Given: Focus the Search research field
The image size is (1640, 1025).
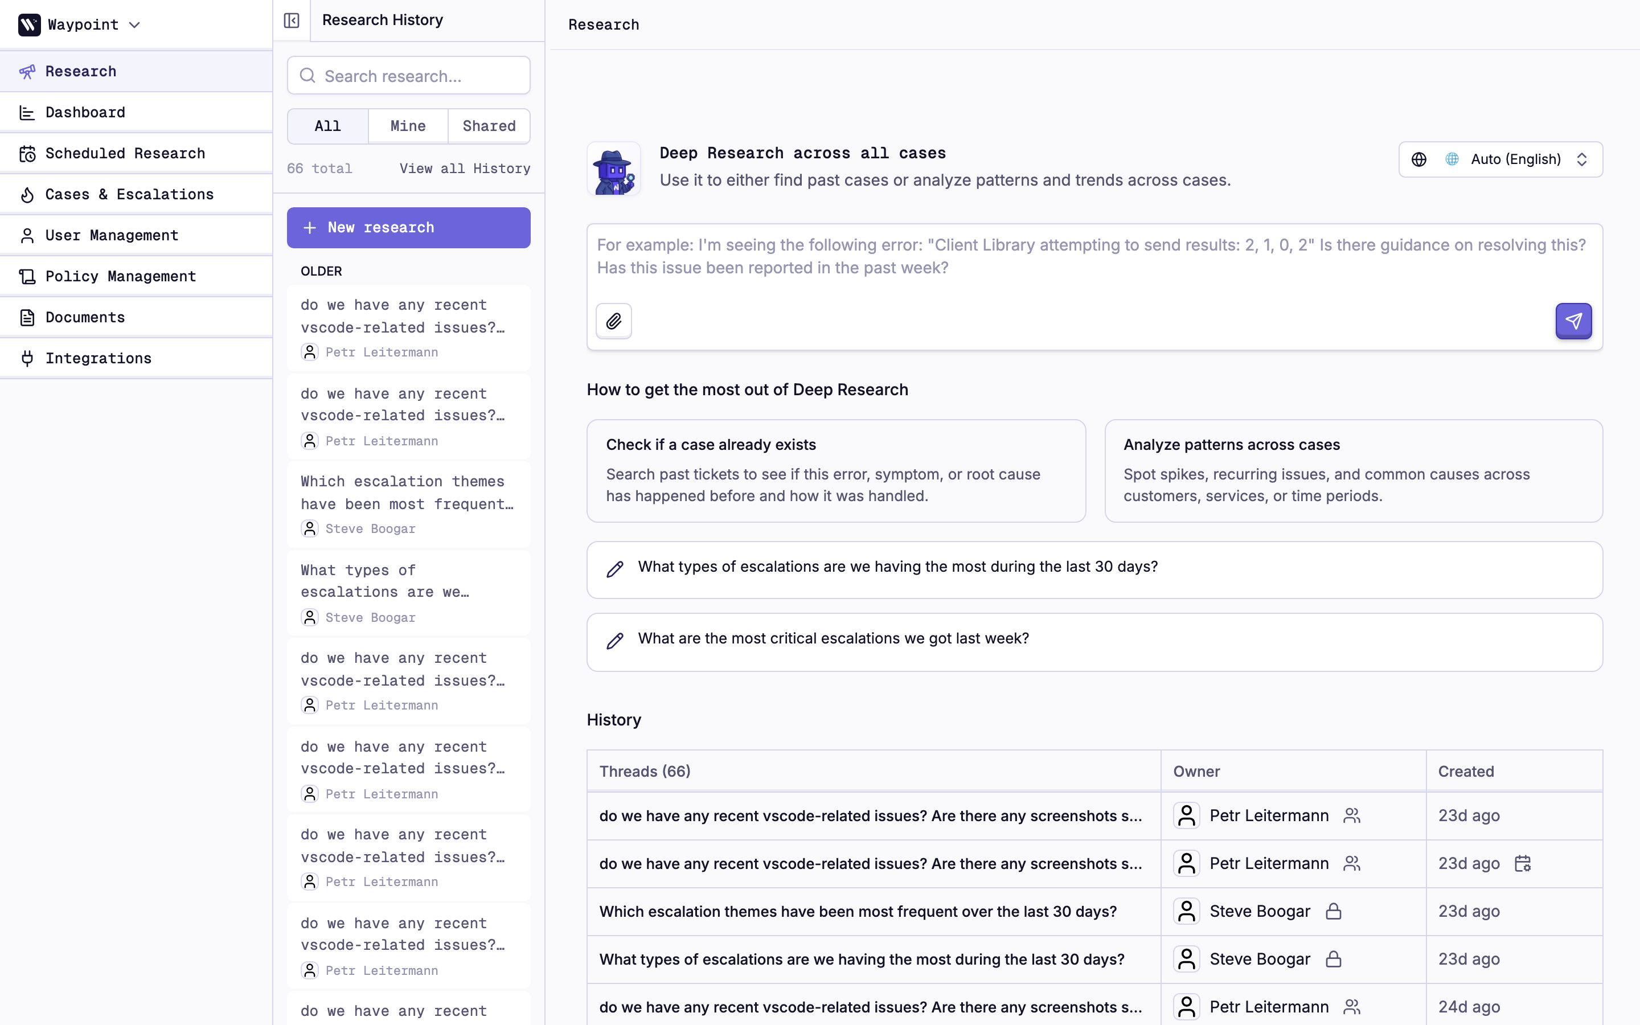Looking at the screenshot, I should (409, 75).
